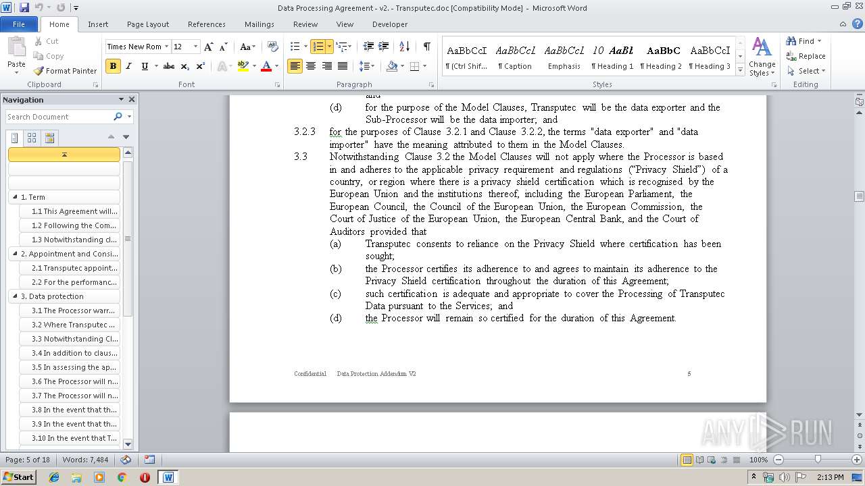Switch to the Insert tab

tap(98, 24)
